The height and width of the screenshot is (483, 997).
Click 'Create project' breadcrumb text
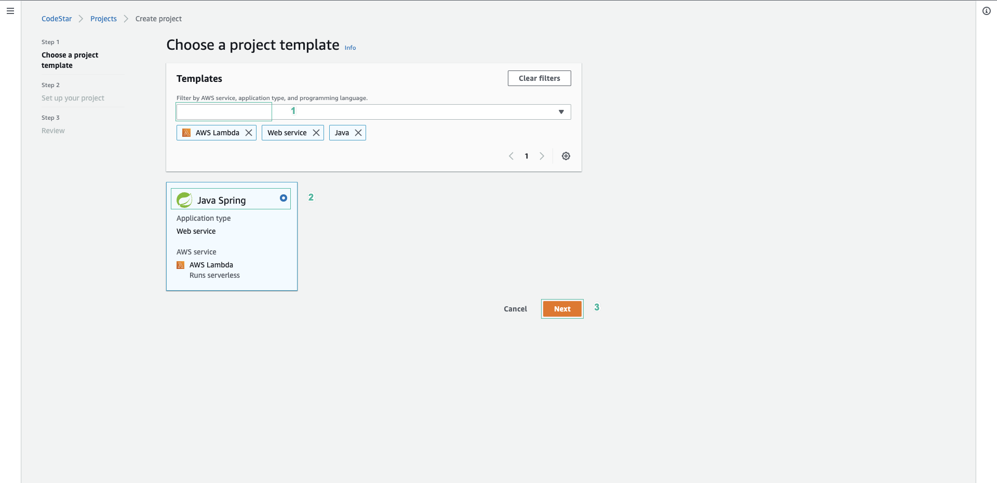pos(158,19)
